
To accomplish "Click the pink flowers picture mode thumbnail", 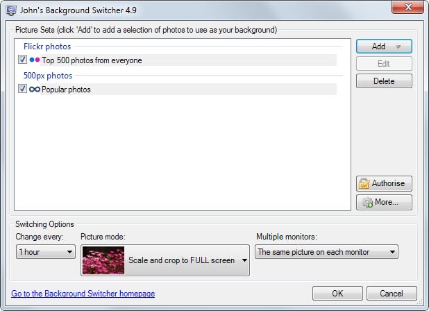I will [103, 260].
